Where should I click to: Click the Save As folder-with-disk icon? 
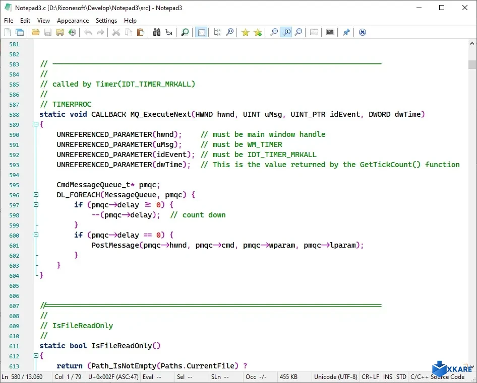click(60, 32)
